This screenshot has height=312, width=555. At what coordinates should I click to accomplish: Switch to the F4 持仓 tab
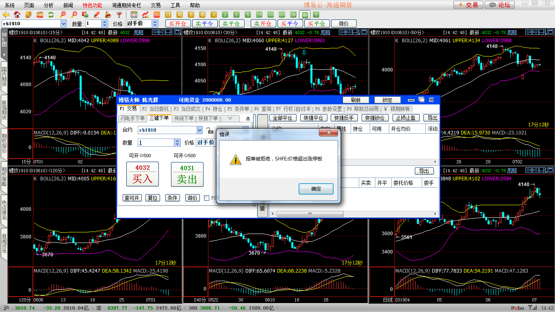tap(213, 109)
